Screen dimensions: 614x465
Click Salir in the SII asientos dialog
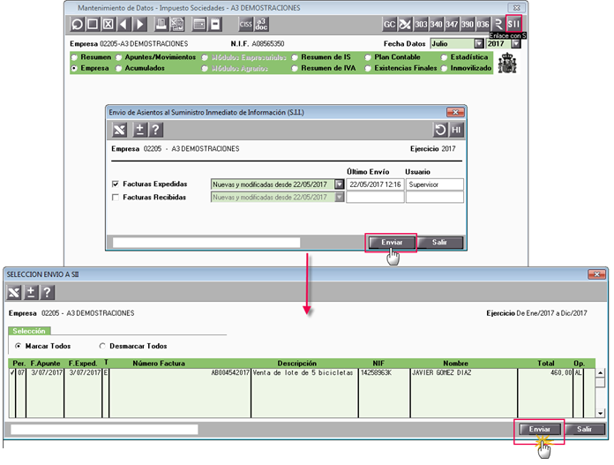(x=439, y=243)
